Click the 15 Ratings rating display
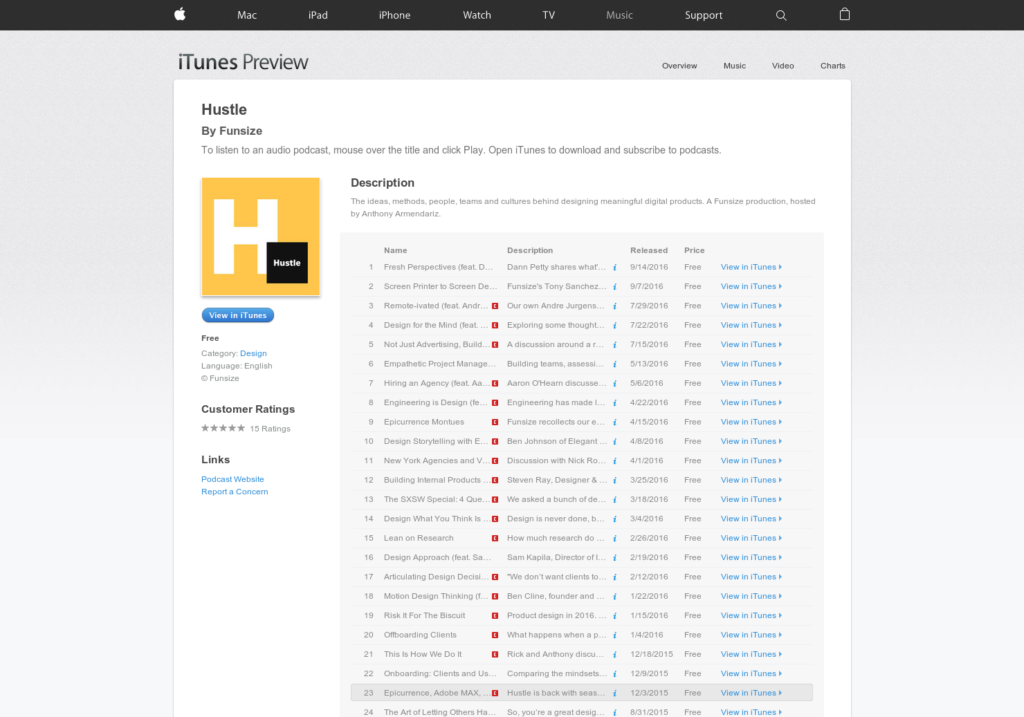 (270, 429)
